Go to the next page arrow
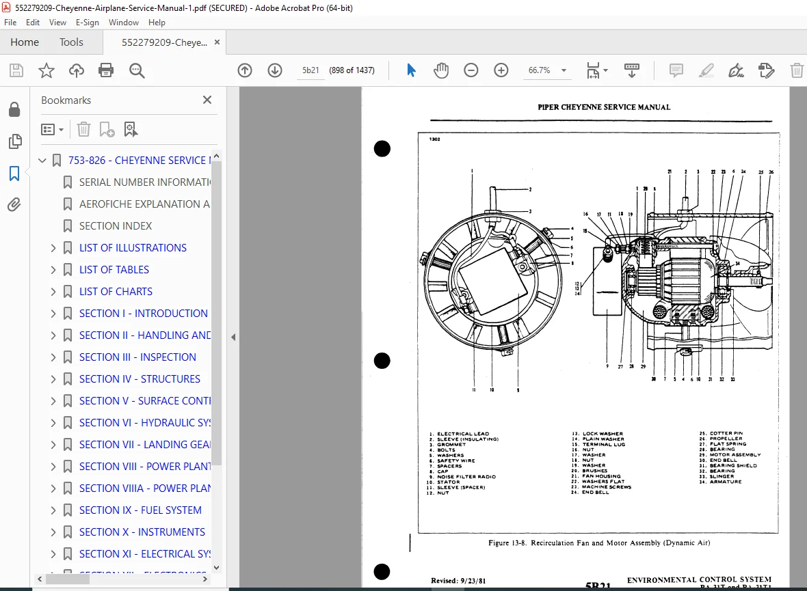The height and width of the screenshot is (591, 807). click(x=275, y=70)
